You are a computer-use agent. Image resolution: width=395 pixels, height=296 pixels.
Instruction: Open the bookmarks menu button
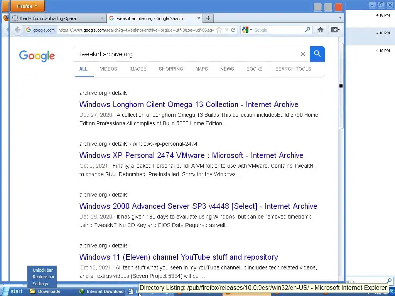[x=335, y=30]
